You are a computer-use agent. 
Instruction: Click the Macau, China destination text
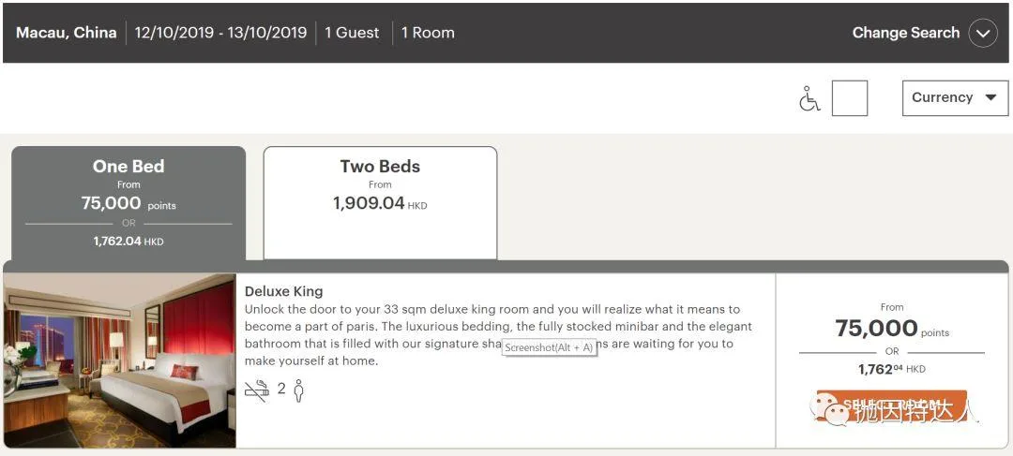pyautogui.click(x=66, y=33)
